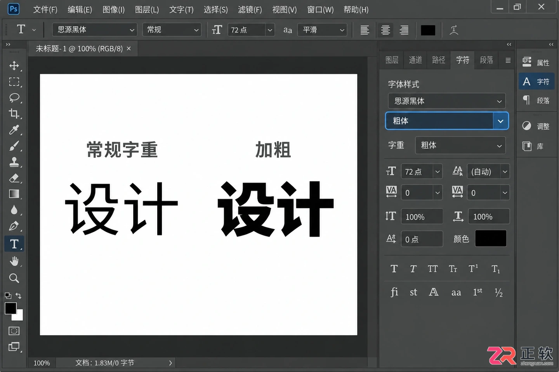Select the Blur tool

point(14,210)
